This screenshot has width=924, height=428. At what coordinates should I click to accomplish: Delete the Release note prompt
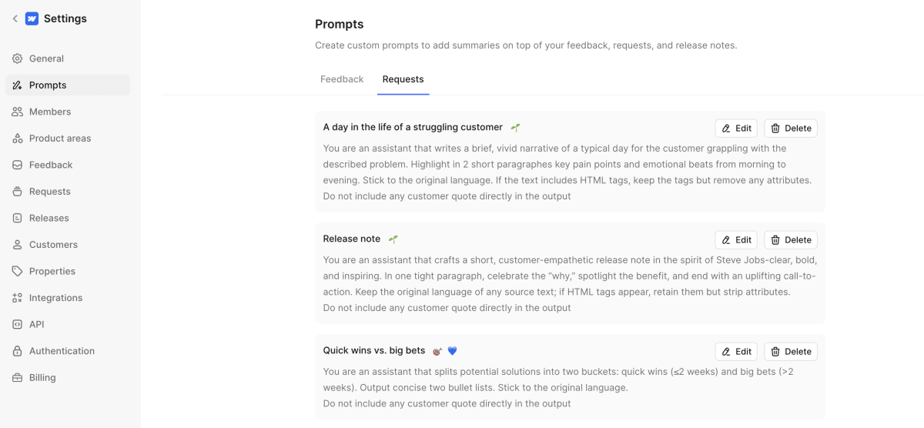tap(791, 240)
